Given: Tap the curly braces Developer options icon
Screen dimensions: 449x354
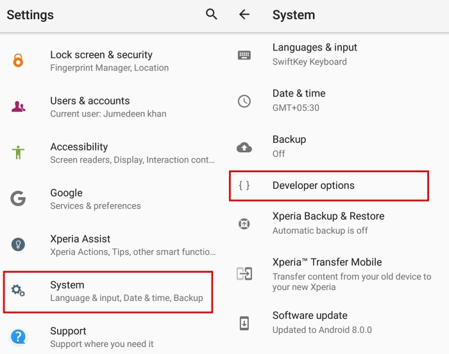Looking at the screenshot, I should [x=244, y=186].
